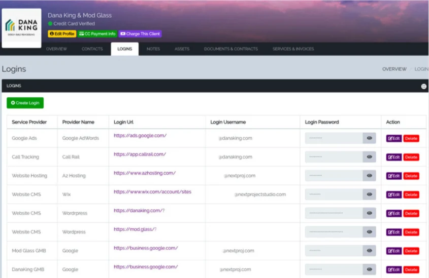Image resolution: width=429 pixels, height=278 pixels.
Task: Edit the Wix login
Action: pos(393,194)
